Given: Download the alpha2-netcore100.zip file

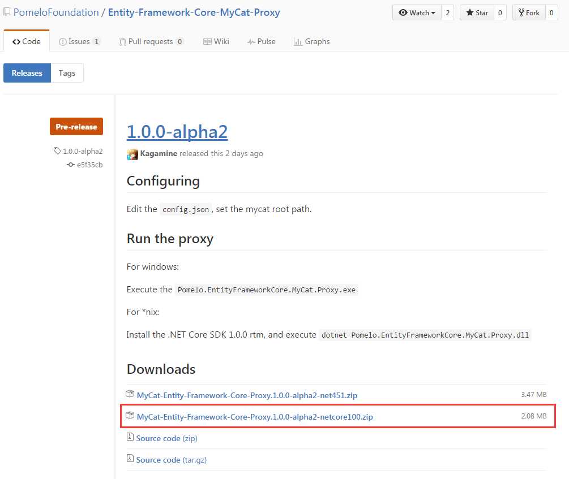Looking at the screenshot, I should (255, 417).
